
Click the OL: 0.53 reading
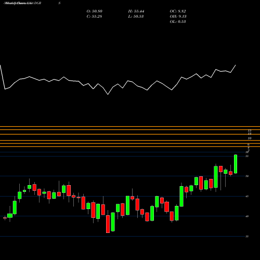pyautogui.click(x=178, y=22)
